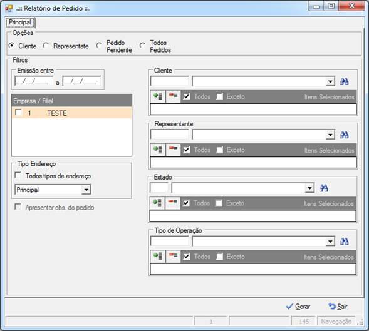369x331 pixels.
Task: Check the TESTE company checkbox
Action: click(x=18, y=113)
